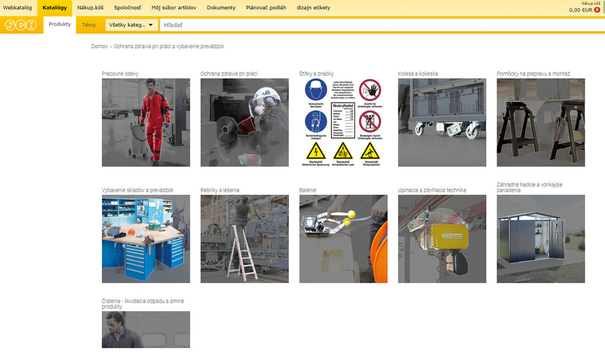The image size is (605, 352).
Task: Open the Štítky a značky title link
Action: tap(316, 74)
